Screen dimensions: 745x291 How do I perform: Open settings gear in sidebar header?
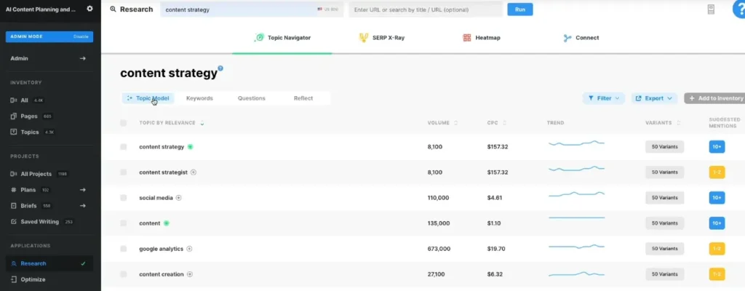89,9
